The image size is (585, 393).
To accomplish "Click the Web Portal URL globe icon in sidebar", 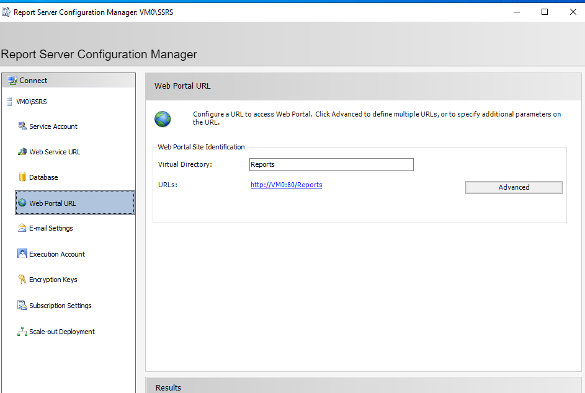I will pyautogui.click(x=22, y=203).
